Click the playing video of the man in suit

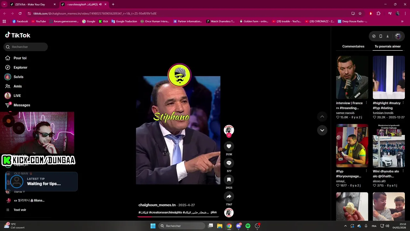pos(178,130)
